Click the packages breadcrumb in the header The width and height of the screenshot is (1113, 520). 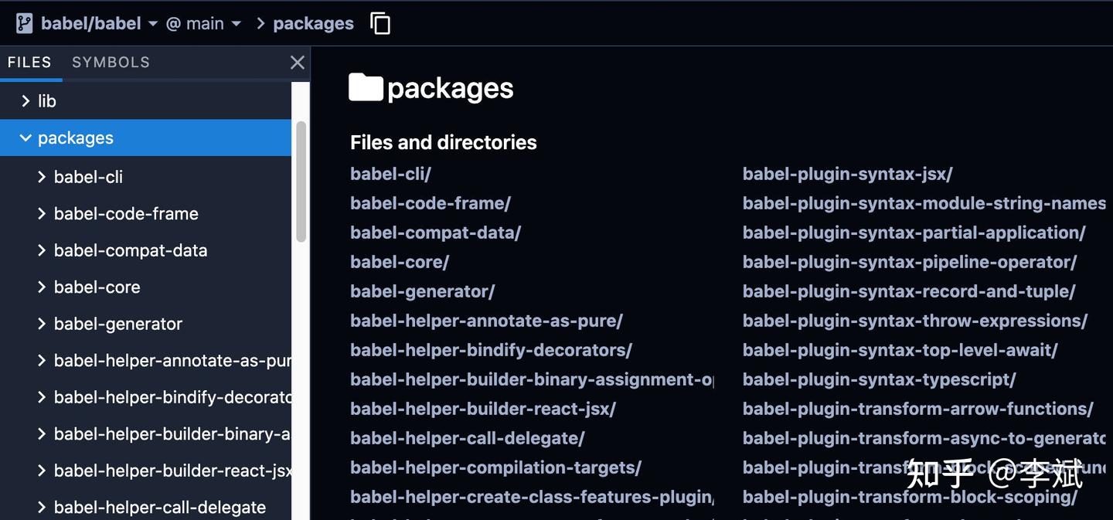[x=313, y=23]
